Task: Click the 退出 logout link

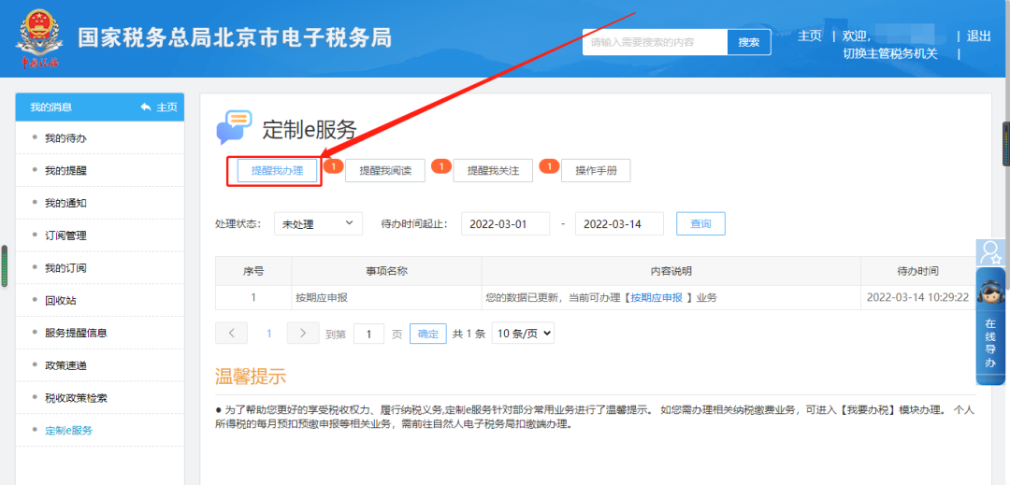Action: (x=979, y=36)
